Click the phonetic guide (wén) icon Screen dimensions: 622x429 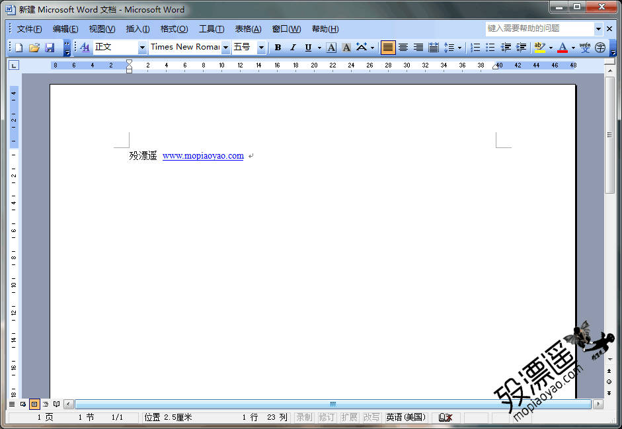tap(585, 48)
